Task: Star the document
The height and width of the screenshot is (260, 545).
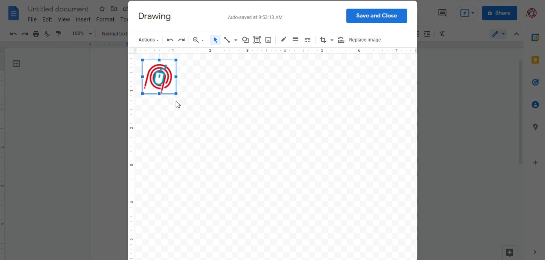Action: (x=102, y=9)
